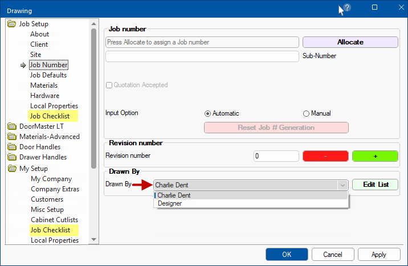Open the Customers page
Screen dimensions: 408x266
click(x=47, y=199)
